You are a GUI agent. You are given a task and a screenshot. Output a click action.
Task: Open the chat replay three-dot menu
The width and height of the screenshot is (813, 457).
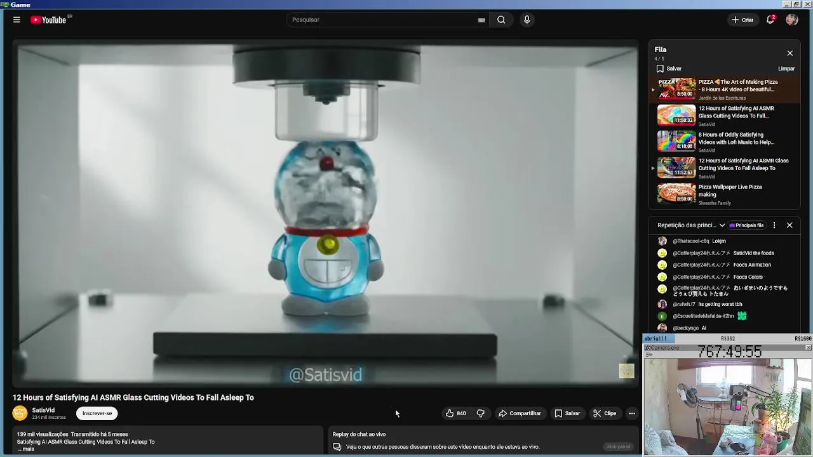click(774, 225)
